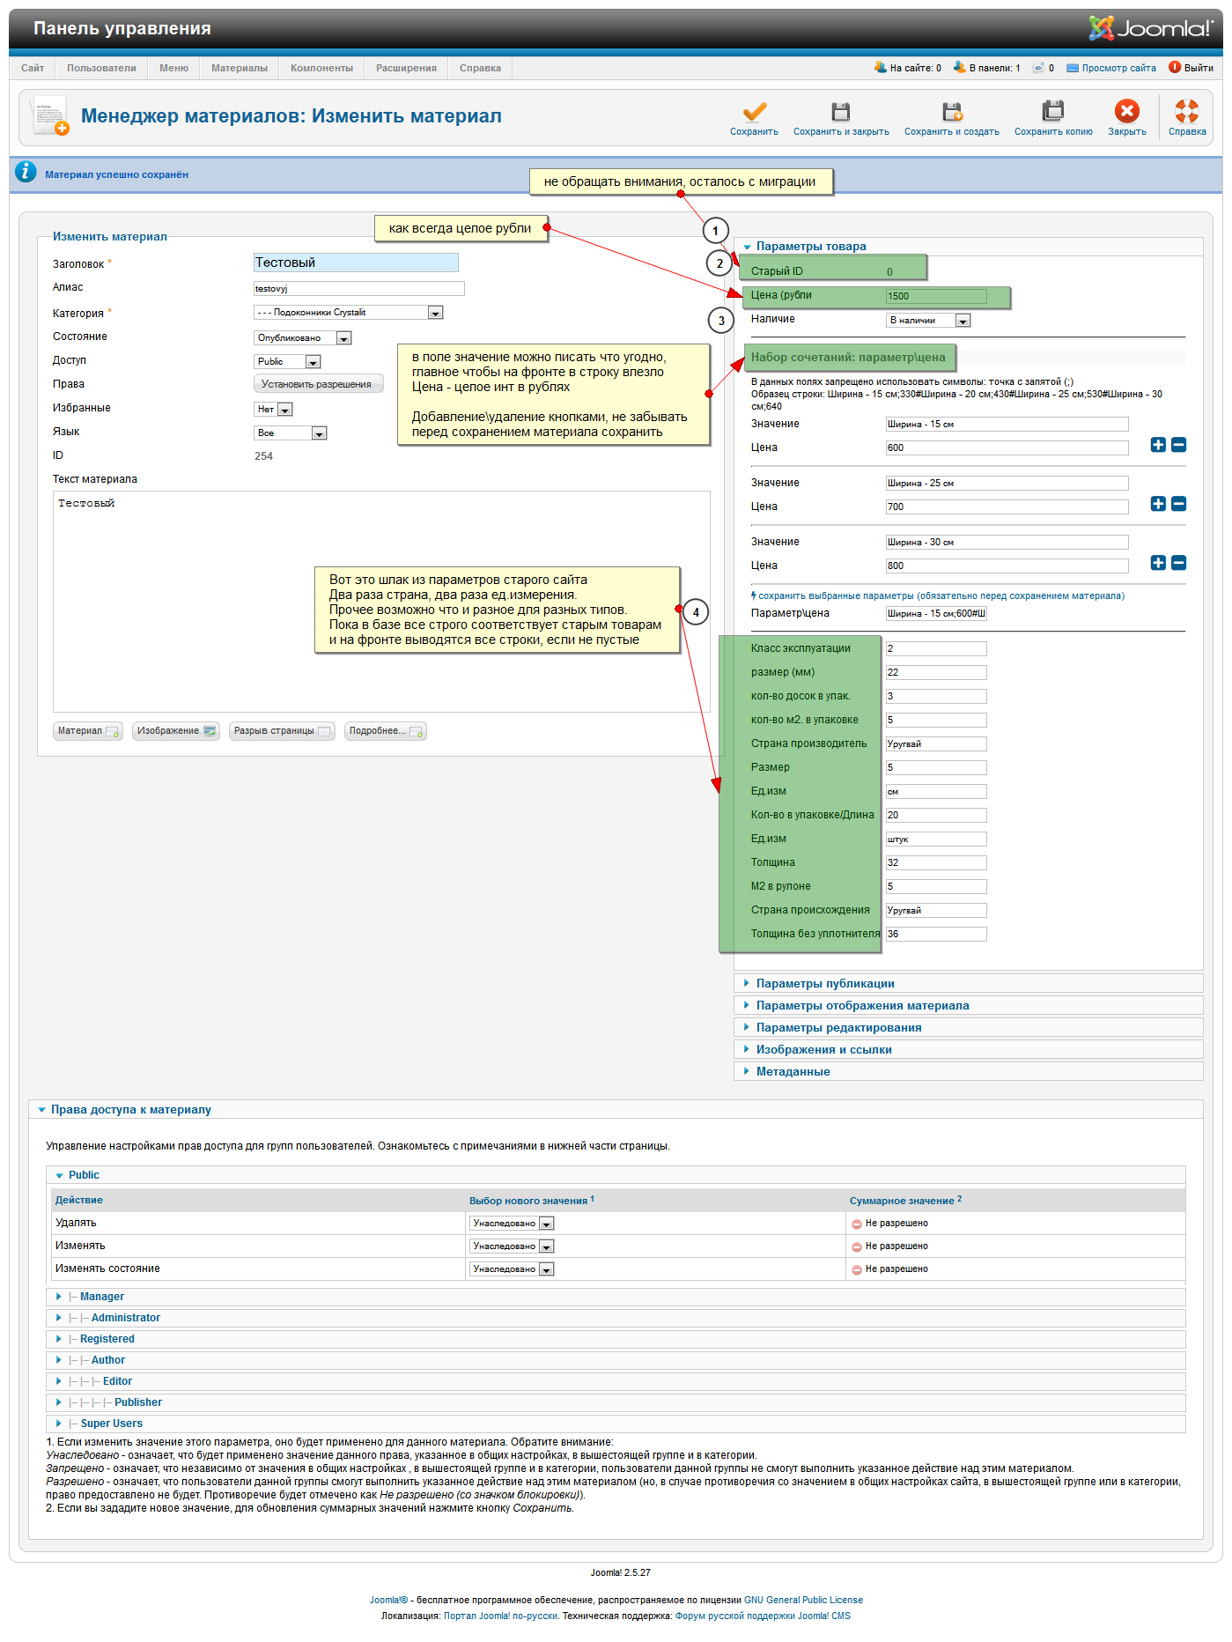1232x1642 pixels.
Task: Click the Страна производитель field
Action: 936,744
